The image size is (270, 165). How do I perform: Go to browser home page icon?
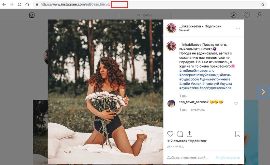tap(27, 4)
